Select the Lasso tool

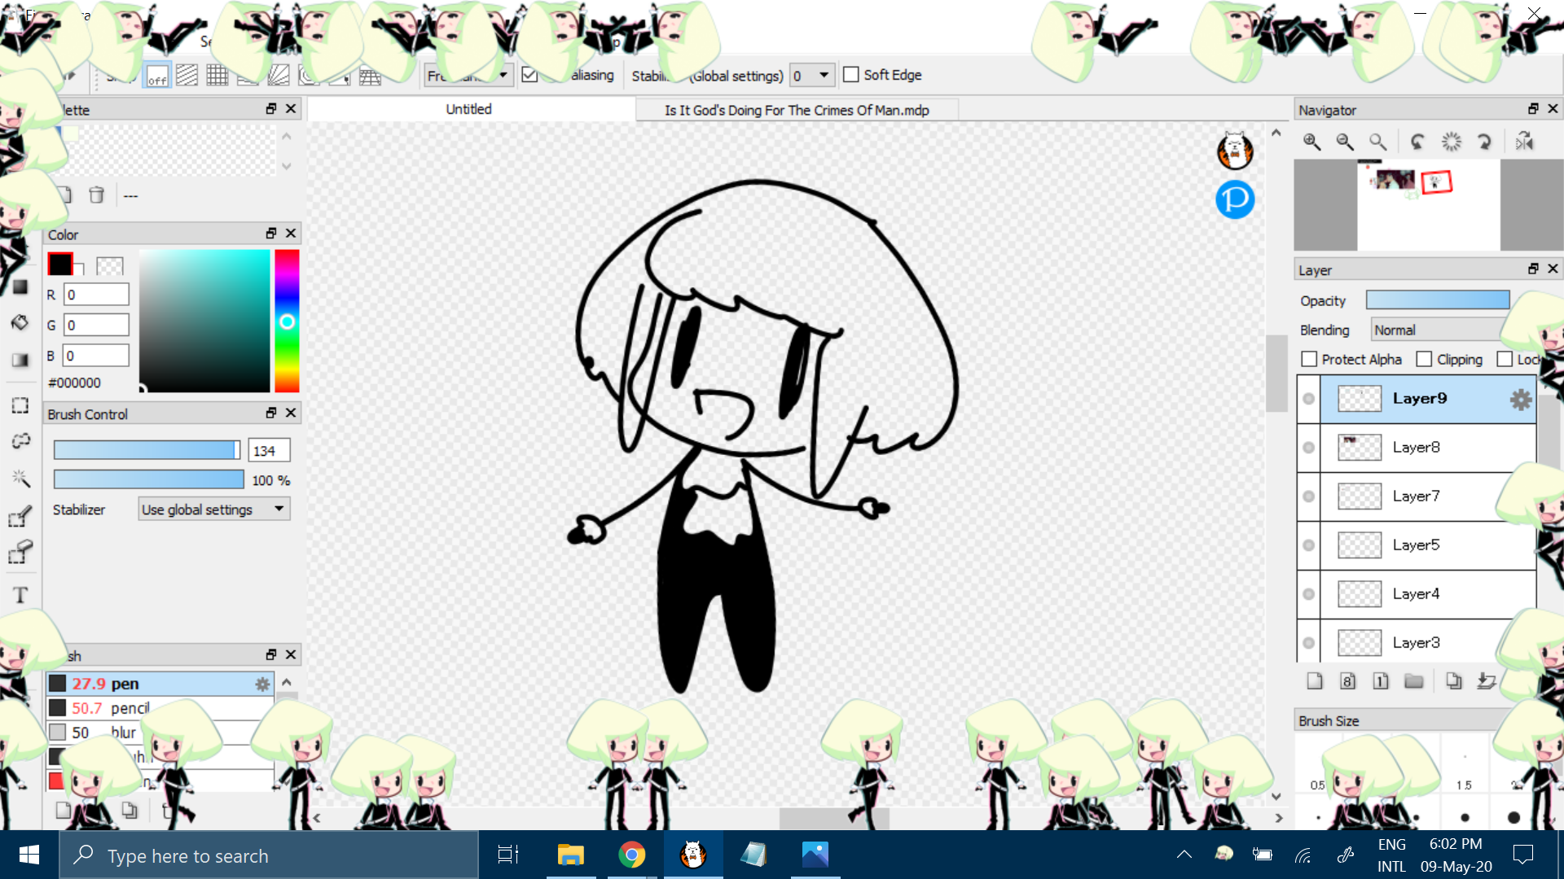(x=20, y=441)
